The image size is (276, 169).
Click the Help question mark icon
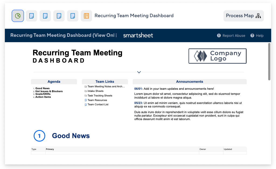point(252,35)
